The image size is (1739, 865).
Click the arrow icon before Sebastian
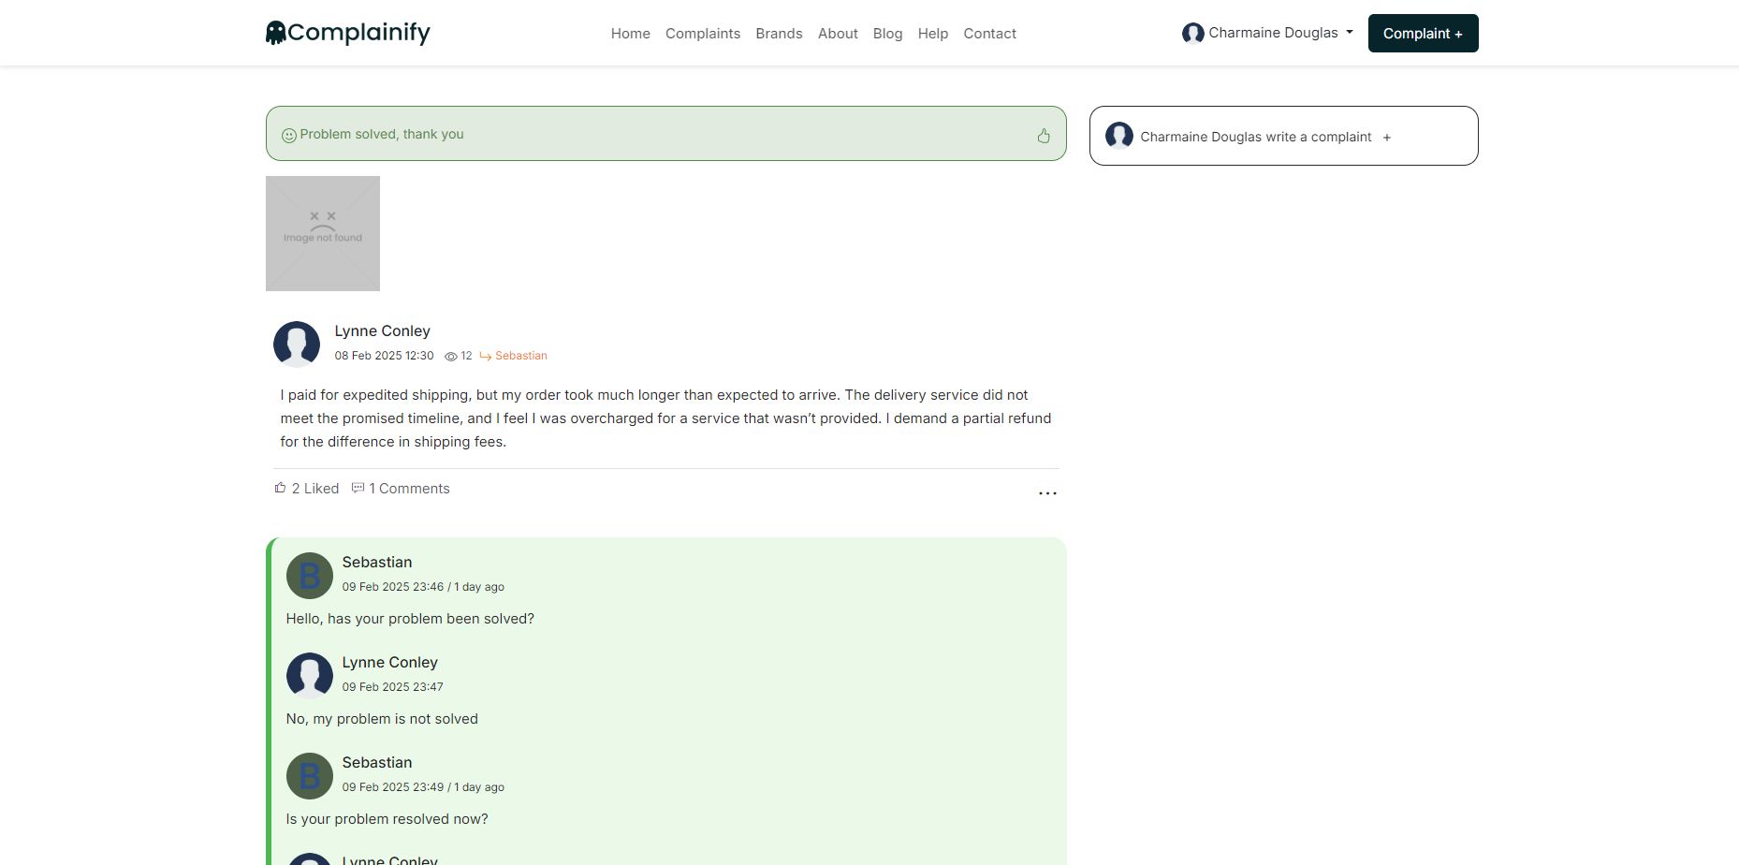[486, 357]
